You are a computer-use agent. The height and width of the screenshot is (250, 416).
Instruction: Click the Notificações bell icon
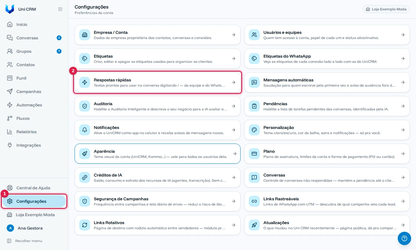(85, 130)
